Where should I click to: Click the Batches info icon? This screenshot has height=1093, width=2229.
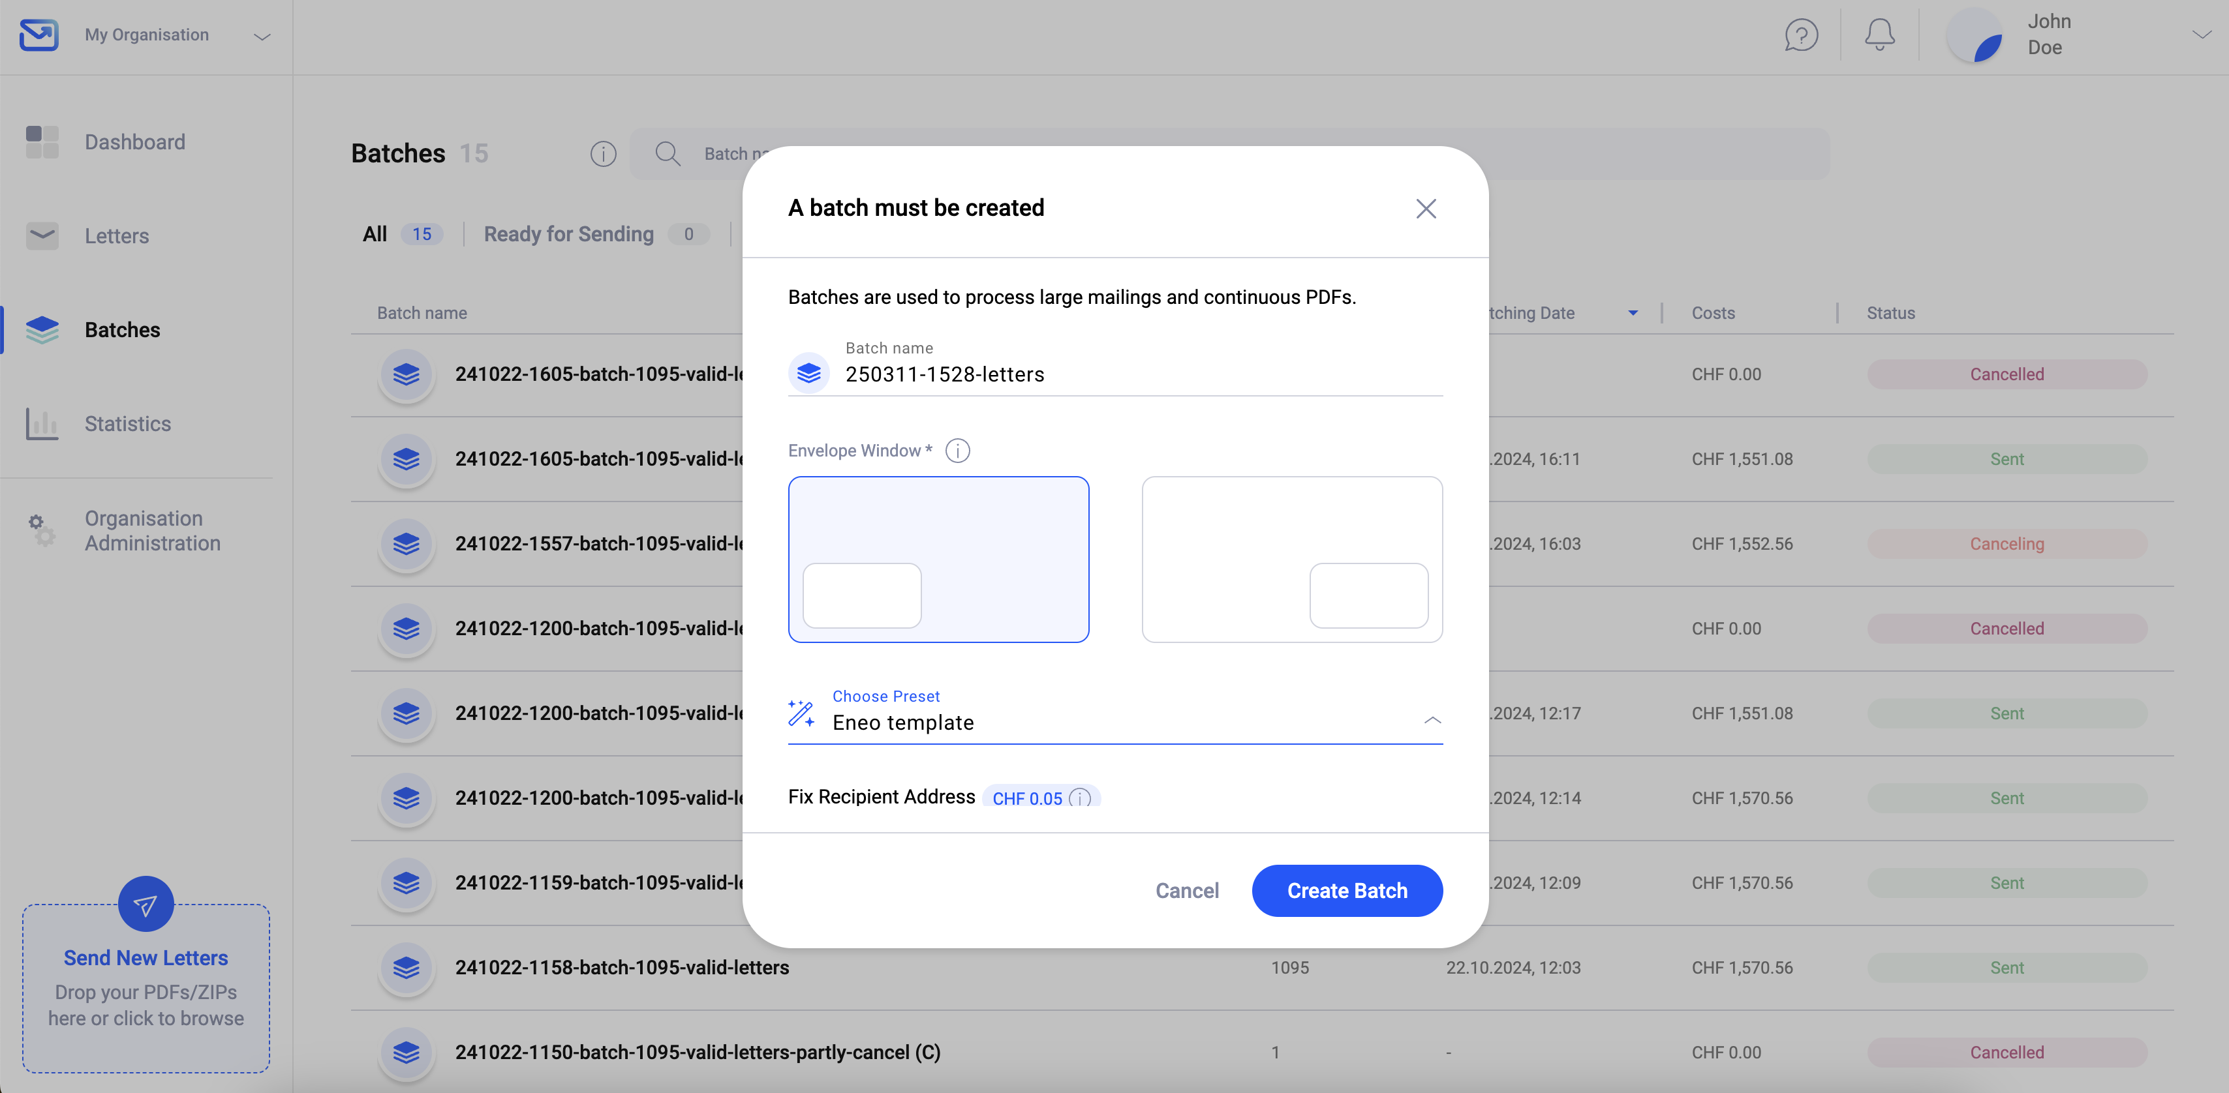tap(603, 154)
